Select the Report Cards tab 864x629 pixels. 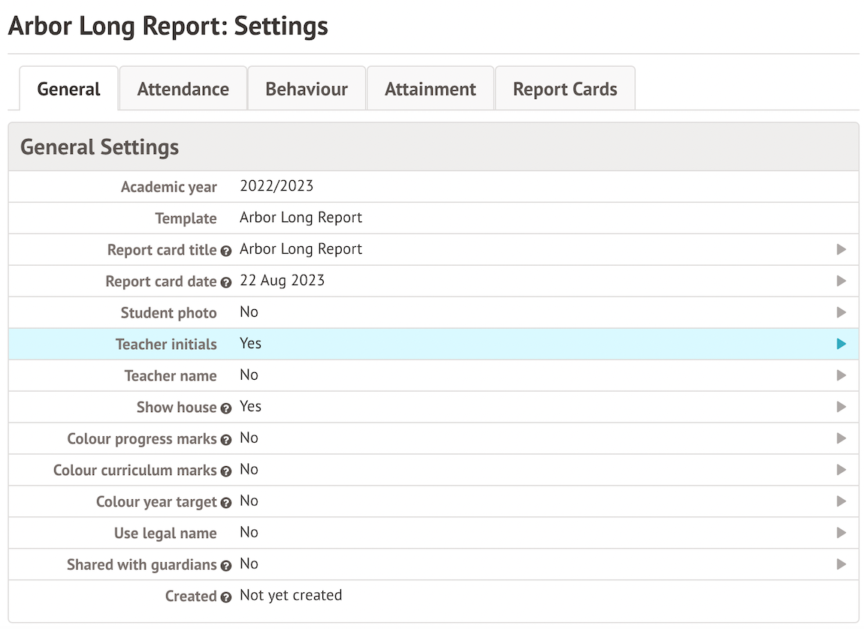click(x=565, y=89)
